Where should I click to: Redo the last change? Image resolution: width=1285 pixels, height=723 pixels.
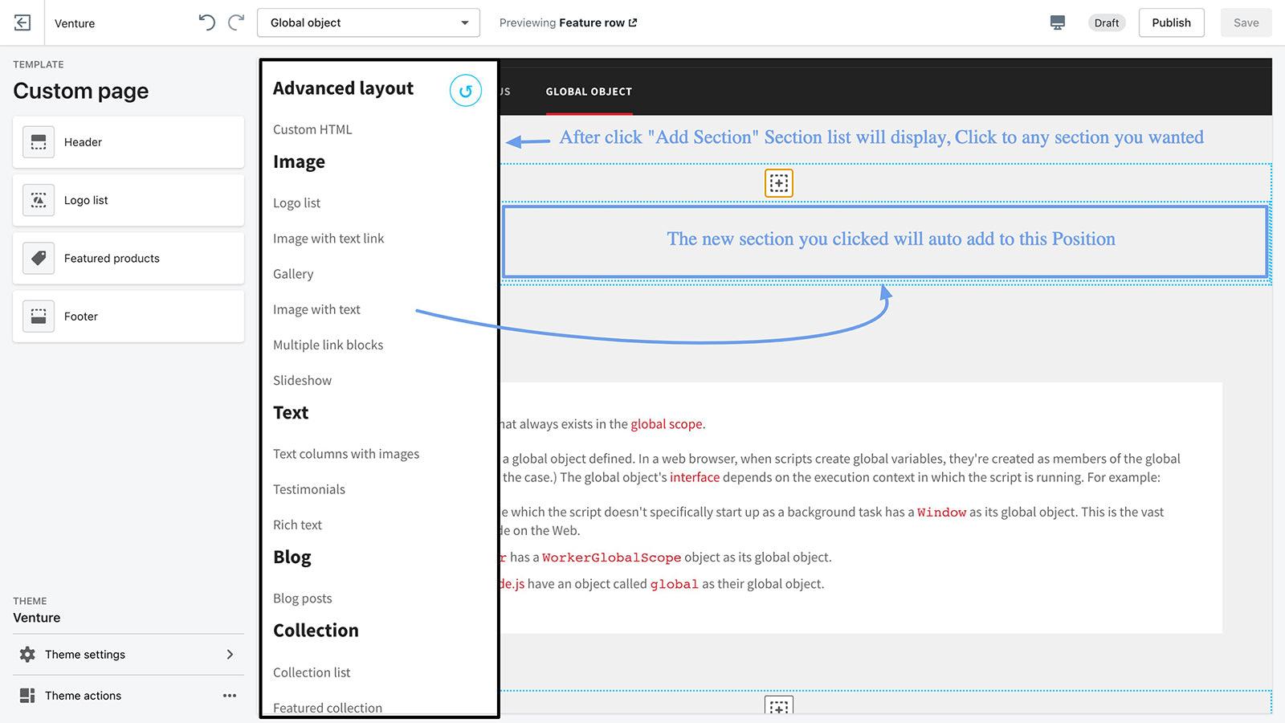pos(236,22)
